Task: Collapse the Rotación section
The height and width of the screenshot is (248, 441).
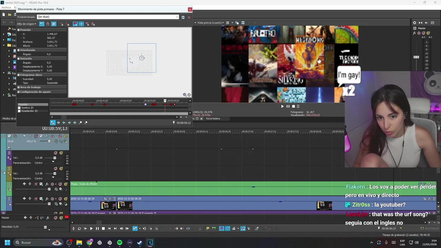Action: coord(19,59)
